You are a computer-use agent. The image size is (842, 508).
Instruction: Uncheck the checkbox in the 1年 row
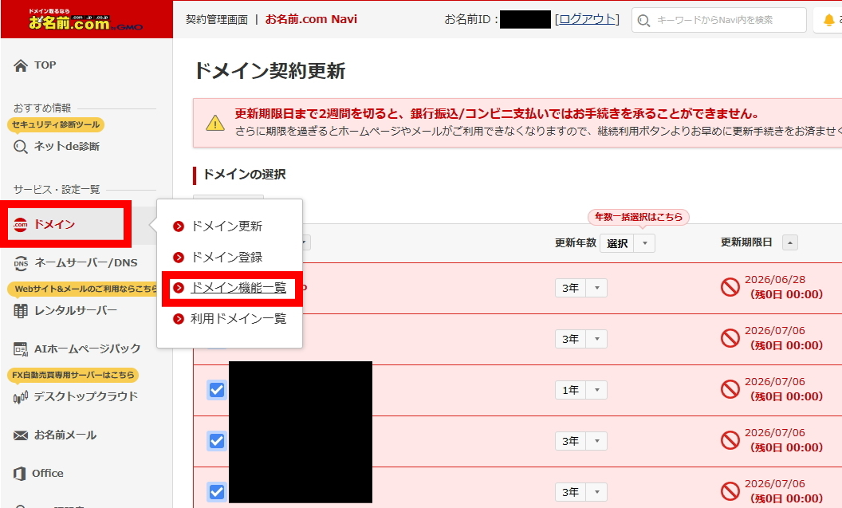pyautogui.click(x=217, y=390)
